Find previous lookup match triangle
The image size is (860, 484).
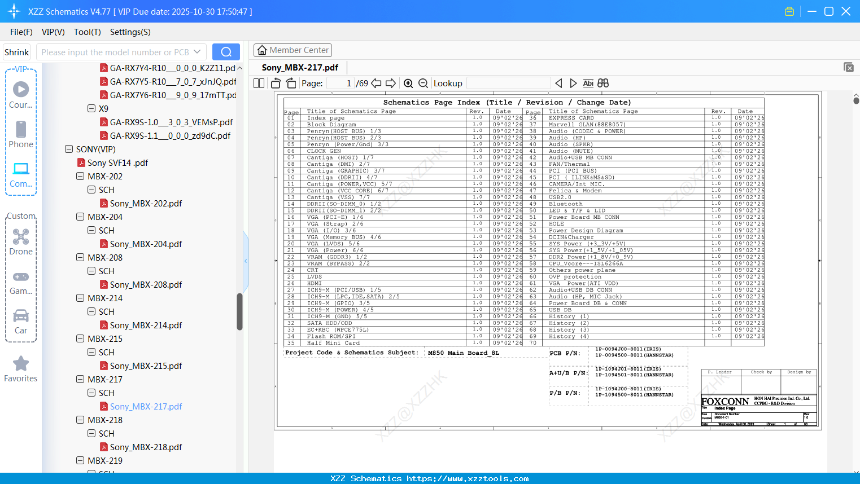click(558, 83)
